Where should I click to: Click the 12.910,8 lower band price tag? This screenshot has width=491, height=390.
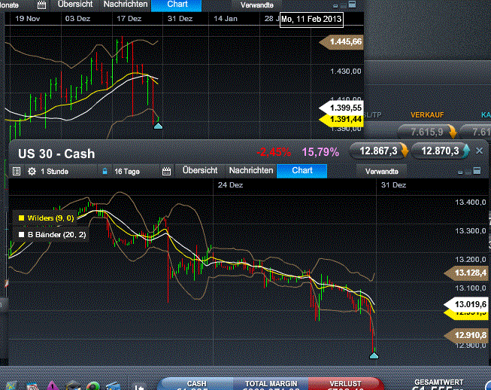click(466, 335)
